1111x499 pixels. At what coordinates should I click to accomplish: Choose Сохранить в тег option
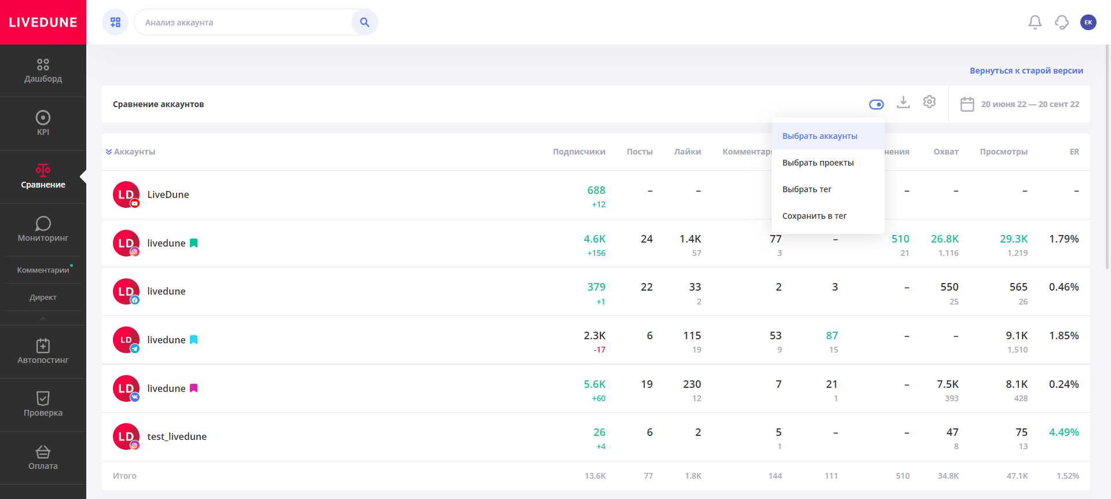click(814, 216)
